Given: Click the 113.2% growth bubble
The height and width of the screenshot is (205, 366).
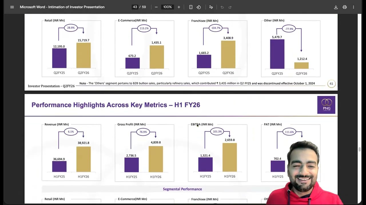Looking at the screenshot, I should [144, 28].
